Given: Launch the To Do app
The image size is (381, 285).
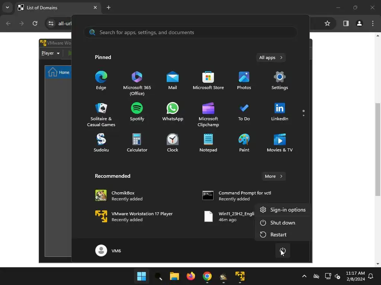Looking at the screenshot, I should (244, 112).
